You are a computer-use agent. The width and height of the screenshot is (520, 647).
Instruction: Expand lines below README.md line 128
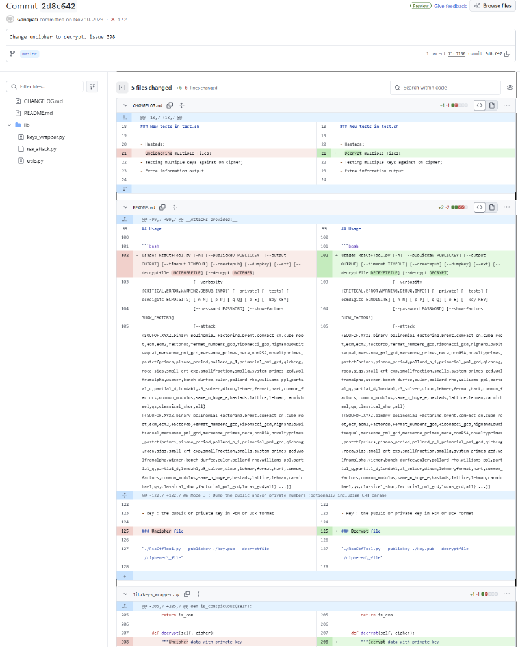click(125, 575)
